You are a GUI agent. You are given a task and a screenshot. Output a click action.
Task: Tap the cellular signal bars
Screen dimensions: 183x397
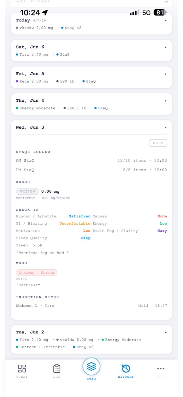(x=134, y=13)
